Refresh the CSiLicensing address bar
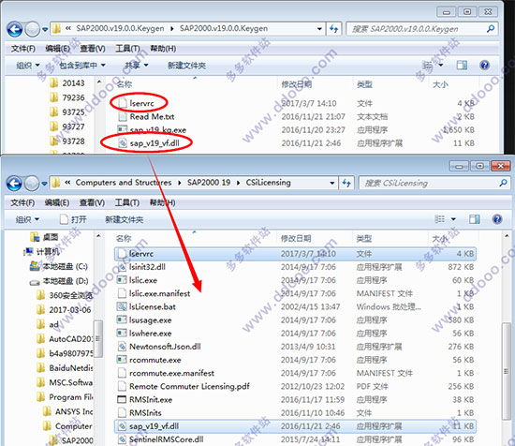Screen dimensions: 515x446 [x=346, y=183]
